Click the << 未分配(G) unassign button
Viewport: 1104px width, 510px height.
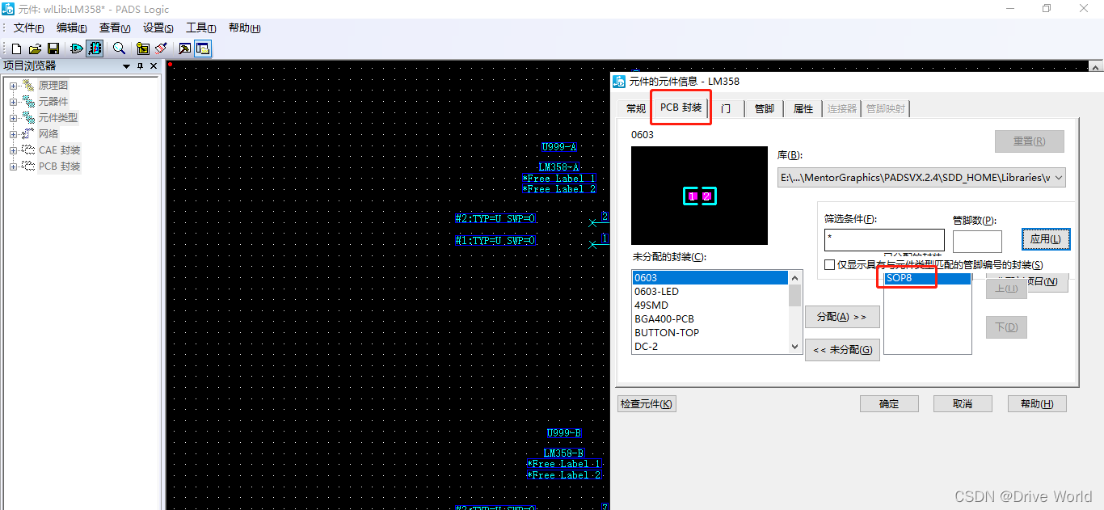[x=842, y=350]
